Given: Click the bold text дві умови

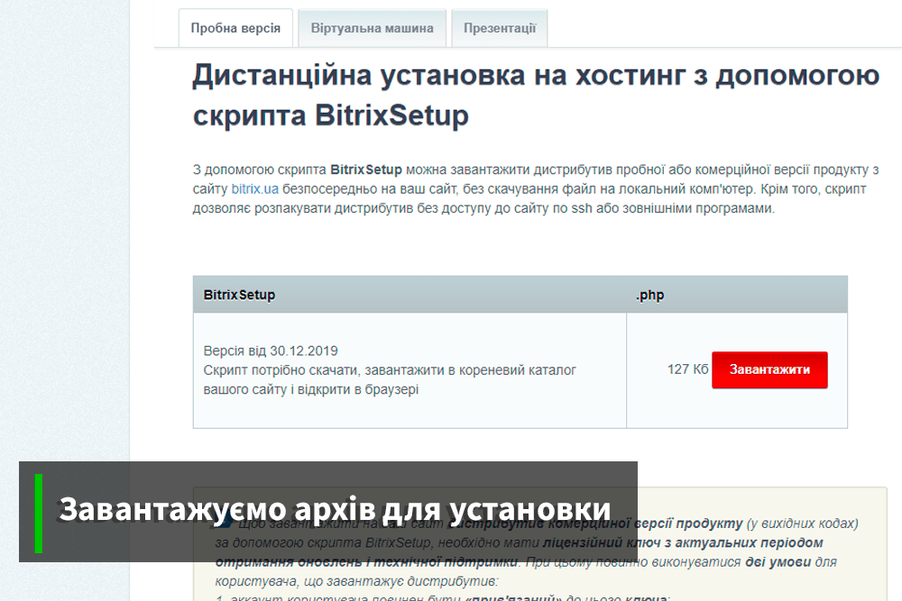Looking at the screenshot, I should [778, 562].
